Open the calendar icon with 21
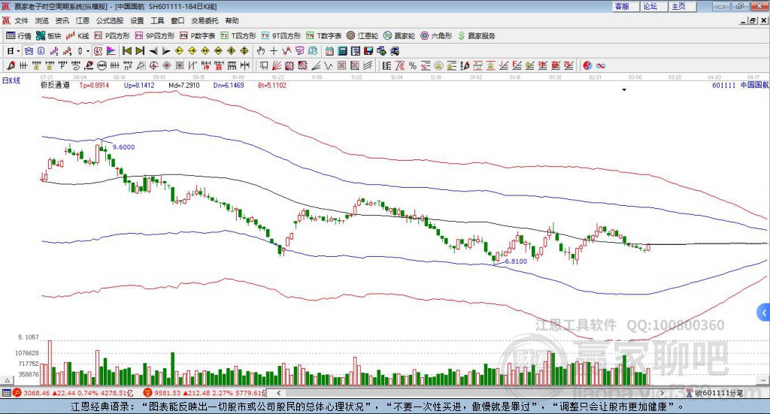Viewport: 770px width, 414px height. pos(329,51)
